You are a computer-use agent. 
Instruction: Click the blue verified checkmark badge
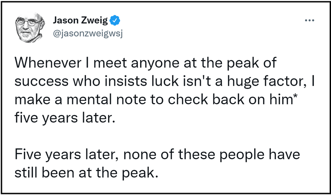115,20
